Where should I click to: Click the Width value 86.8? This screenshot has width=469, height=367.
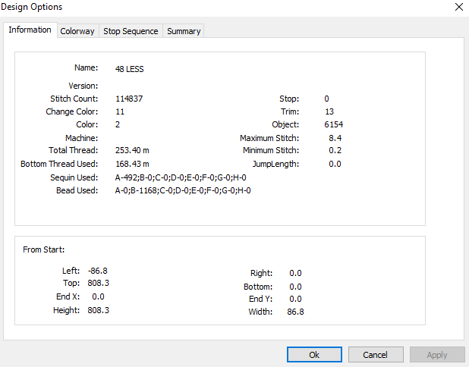(295, 312)
